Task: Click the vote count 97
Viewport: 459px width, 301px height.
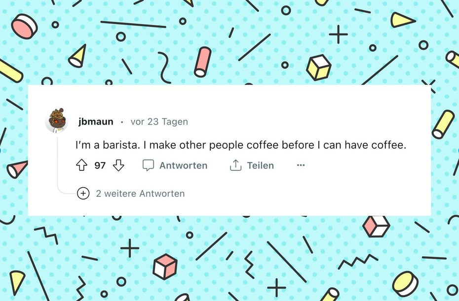Action: (100, 166)
